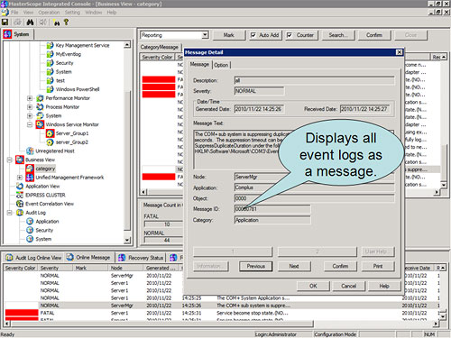Click tree panel scroll down arrow
The image size is (451, 338).
click(127, 240)
